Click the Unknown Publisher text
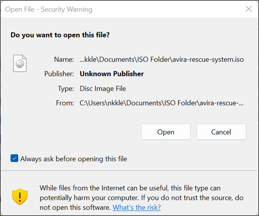 pos(112,74)
